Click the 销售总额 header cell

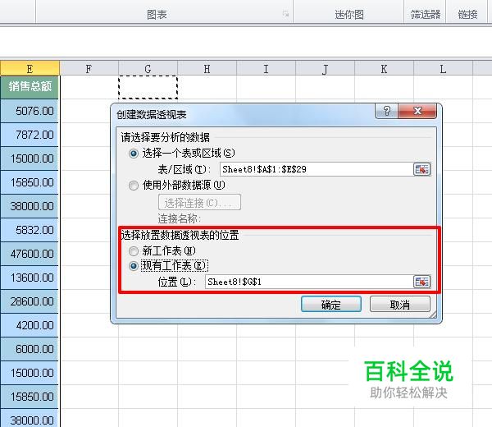coord(30,87)
